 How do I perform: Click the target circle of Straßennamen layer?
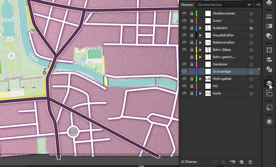coord(251,13)
